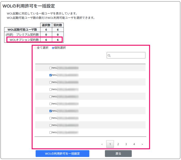Click the gray 戻る button
The image size is (181, 160).
(x=118, y=154)
